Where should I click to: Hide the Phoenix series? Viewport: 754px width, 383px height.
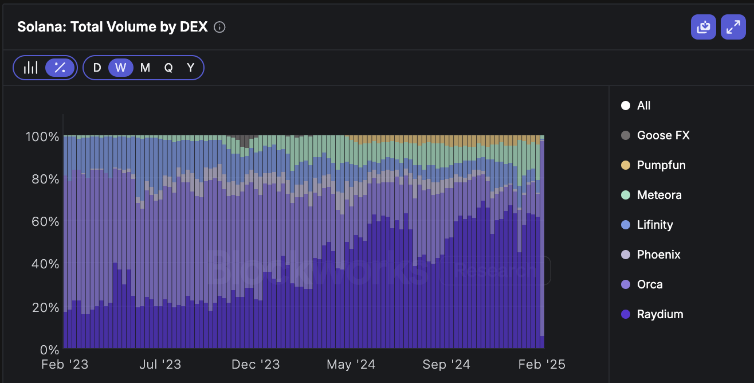click(658, 254)
